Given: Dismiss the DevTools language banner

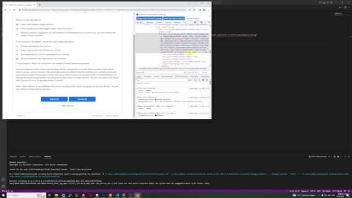Looking at the screenshot, I should 210,16.
